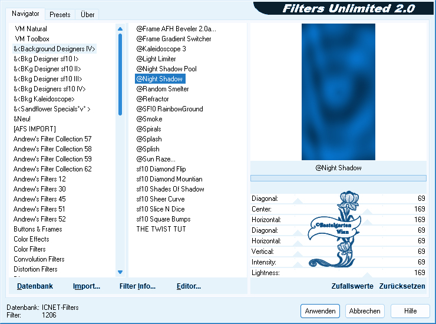Select &<Bkg Kaleidoscope> category

[44, 99]
